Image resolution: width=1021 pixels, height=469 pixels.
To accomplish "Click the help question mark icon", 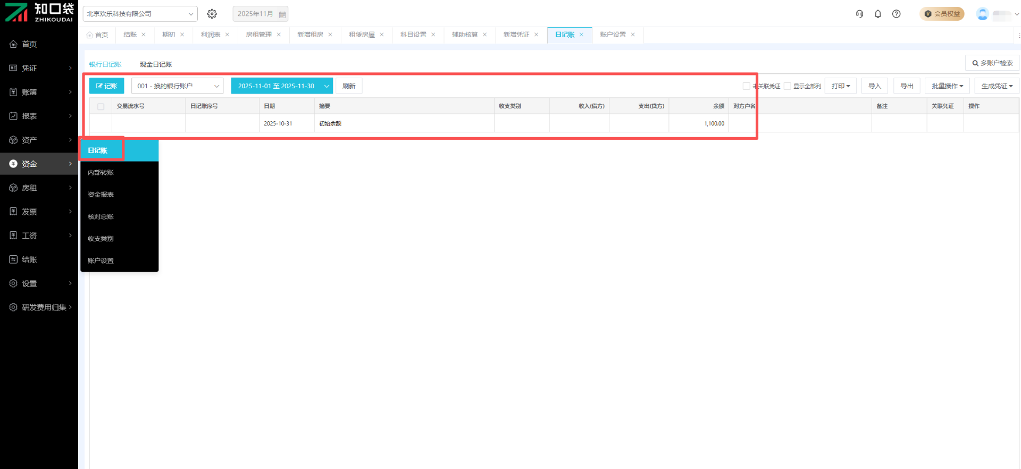I will [x=897, y=14].
